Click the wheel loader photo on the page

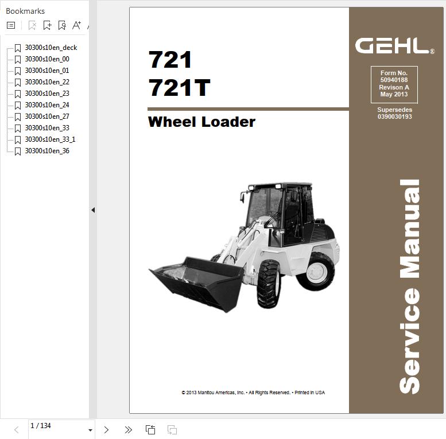point(244,247)
